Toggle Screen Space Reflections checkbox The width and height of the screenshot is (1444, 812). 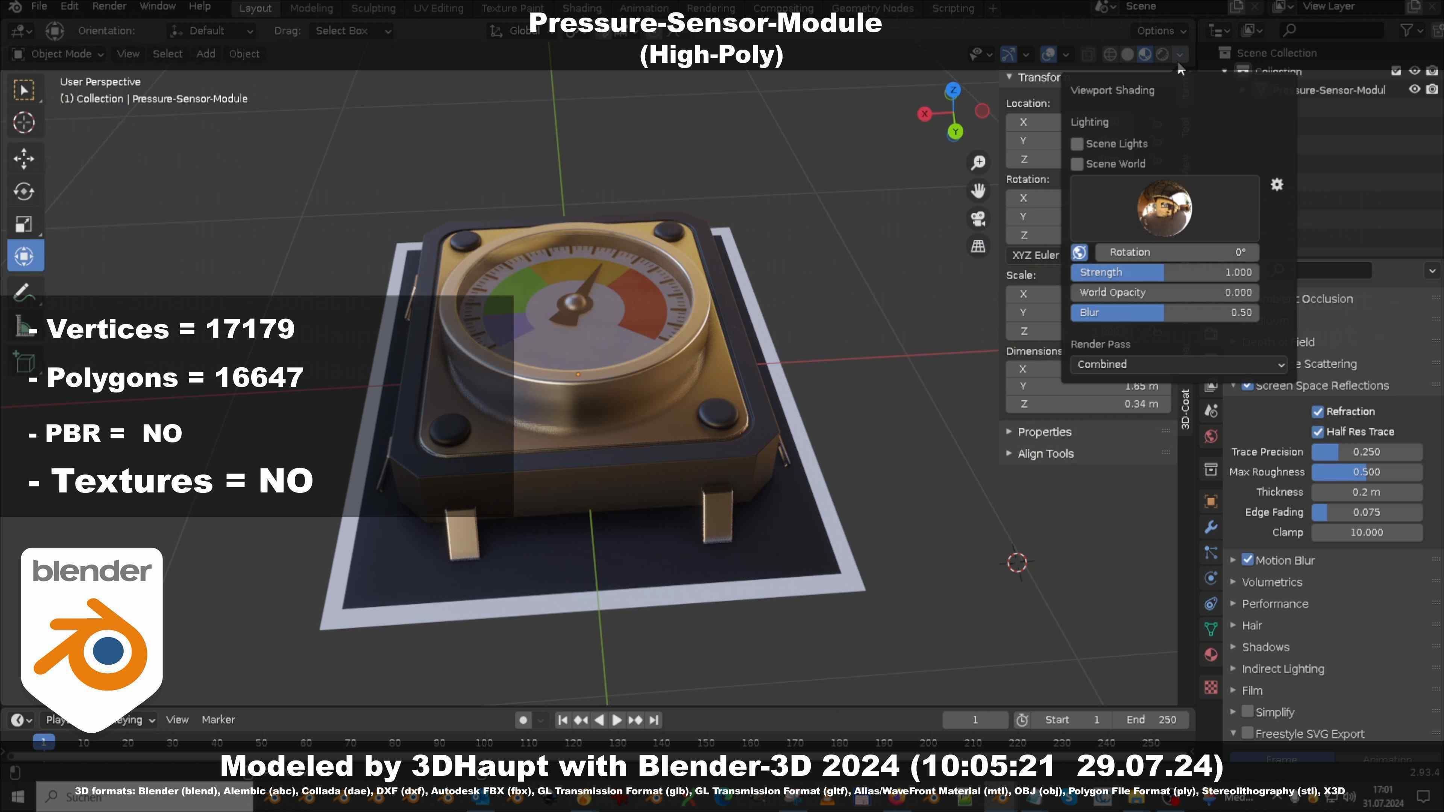[x=1247, y=386]
